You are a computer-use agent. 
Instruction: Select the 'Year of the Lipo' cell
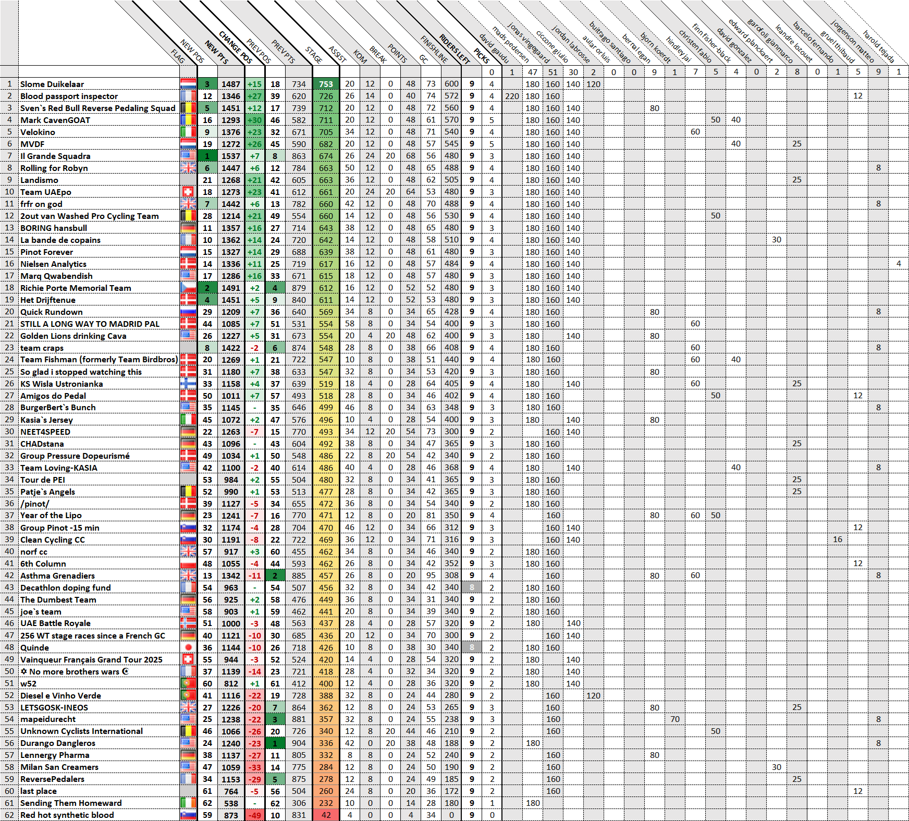point(51,516)
